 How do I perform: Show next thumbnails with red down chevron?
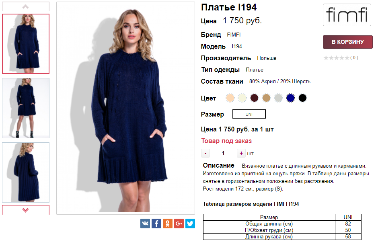tap(26, 210)
